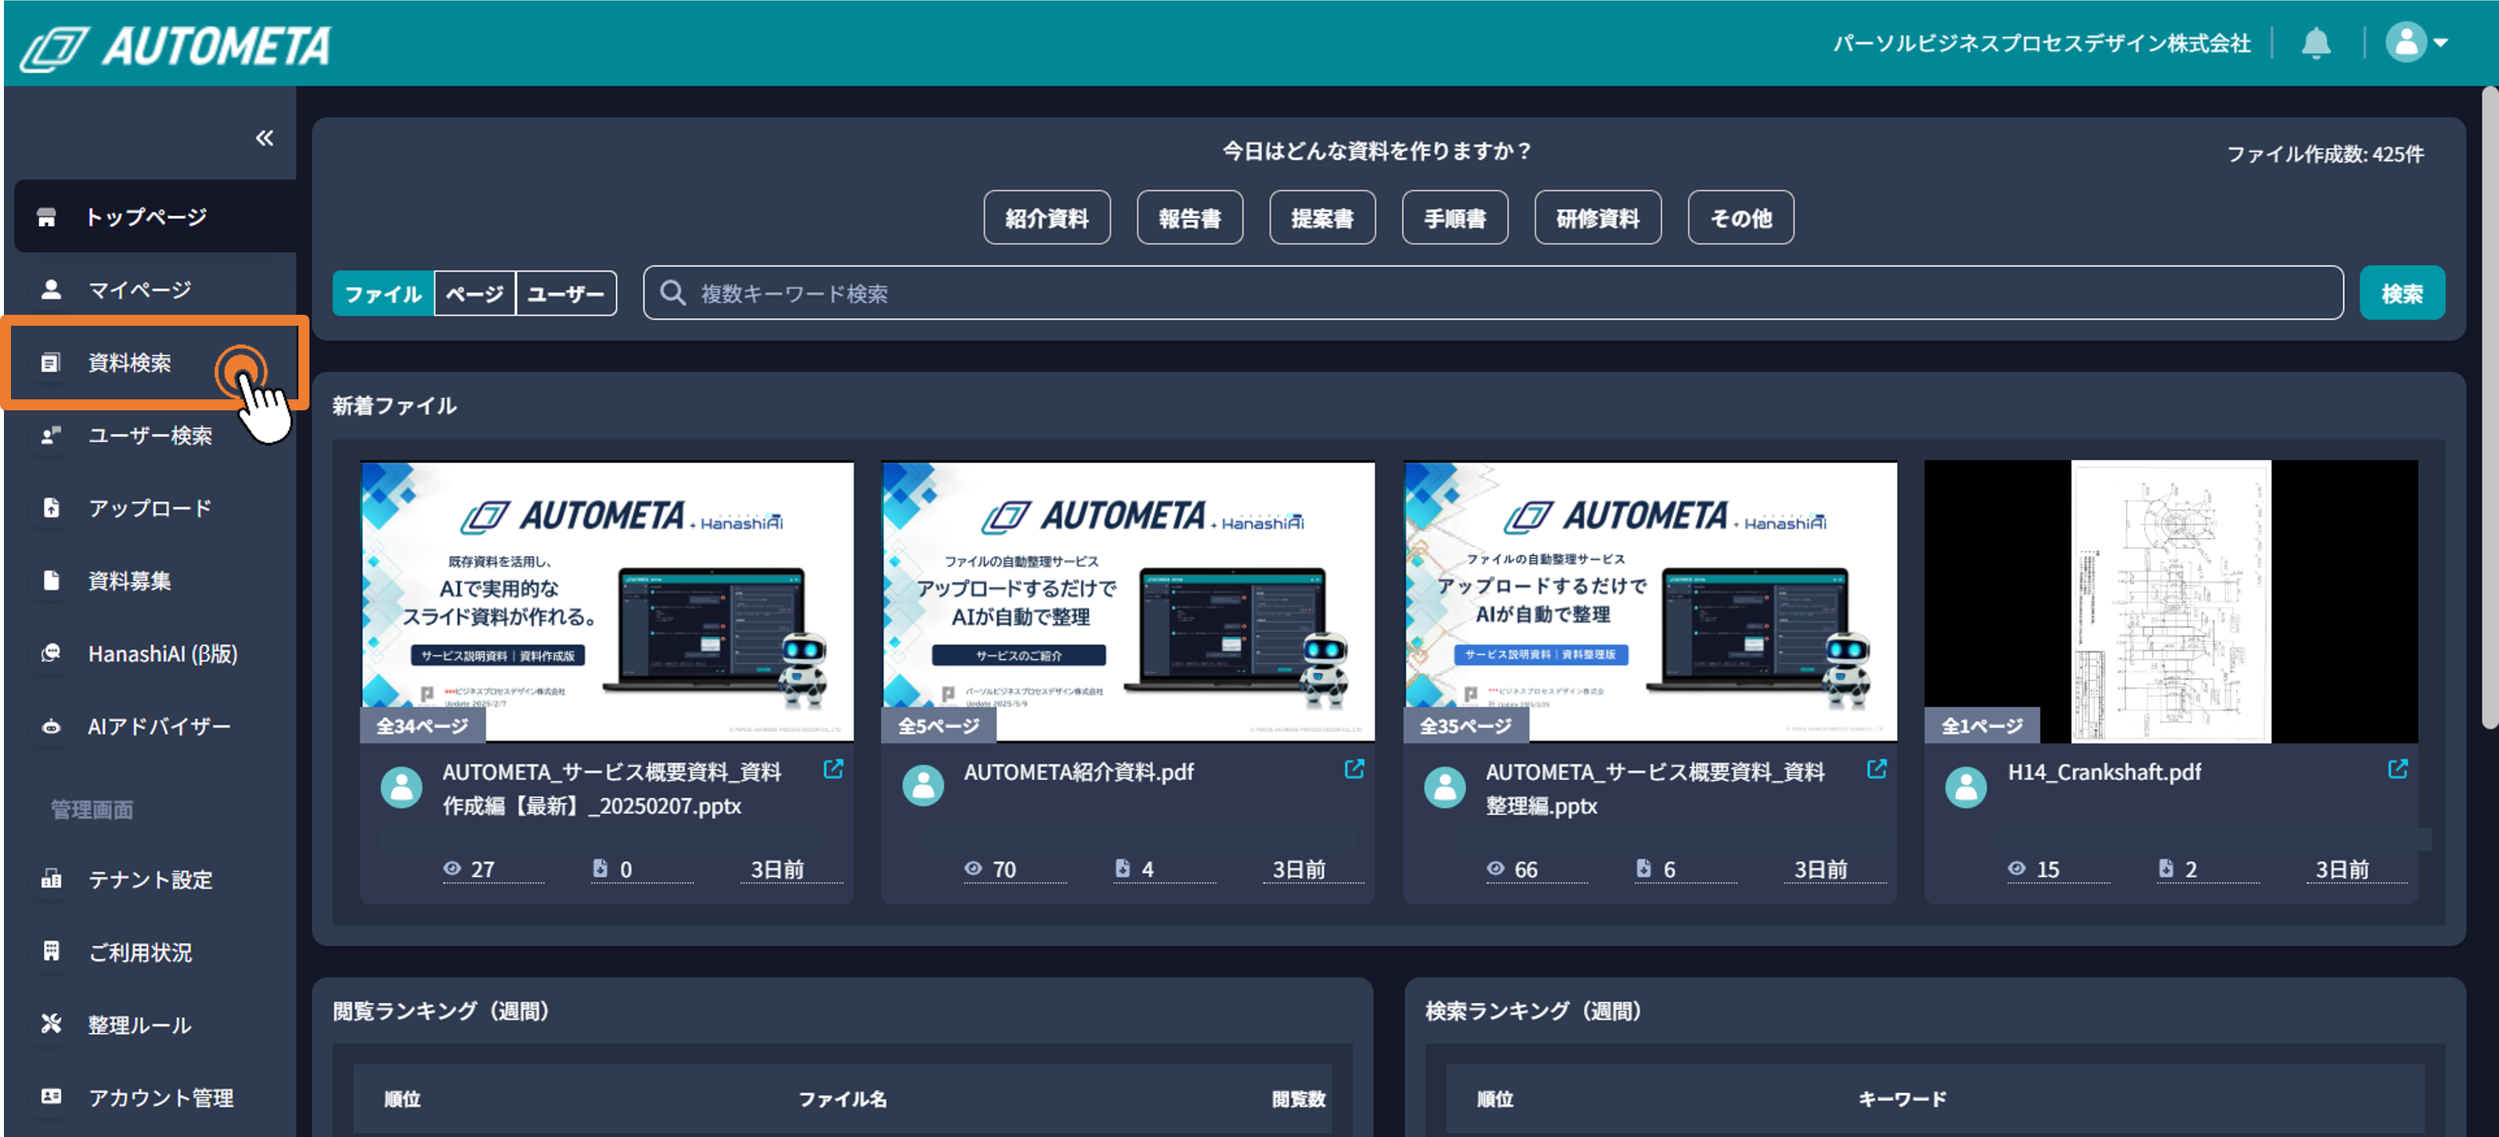Go to トップページ in the sidebar
This screenshot has height=1137, width=2499.
(x=155, y=216)
